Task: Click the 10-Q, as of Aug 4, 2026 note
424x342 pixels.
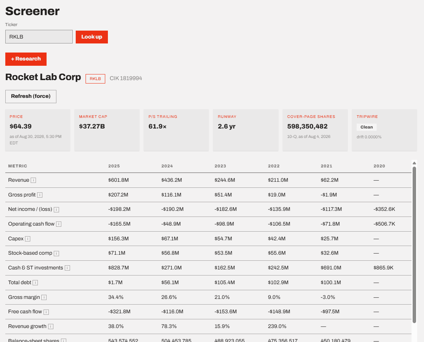Action: (x=309, y=136)
